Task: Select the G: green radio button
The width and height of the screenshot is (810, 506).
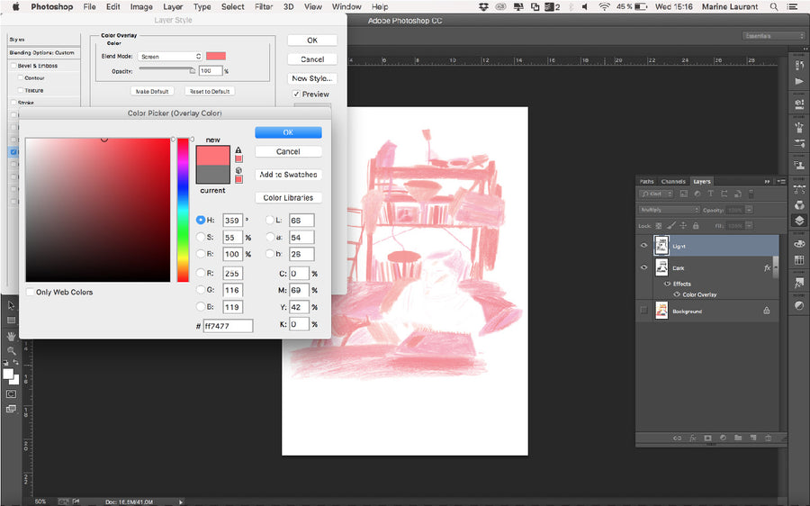Action: [x=201, y=290]
